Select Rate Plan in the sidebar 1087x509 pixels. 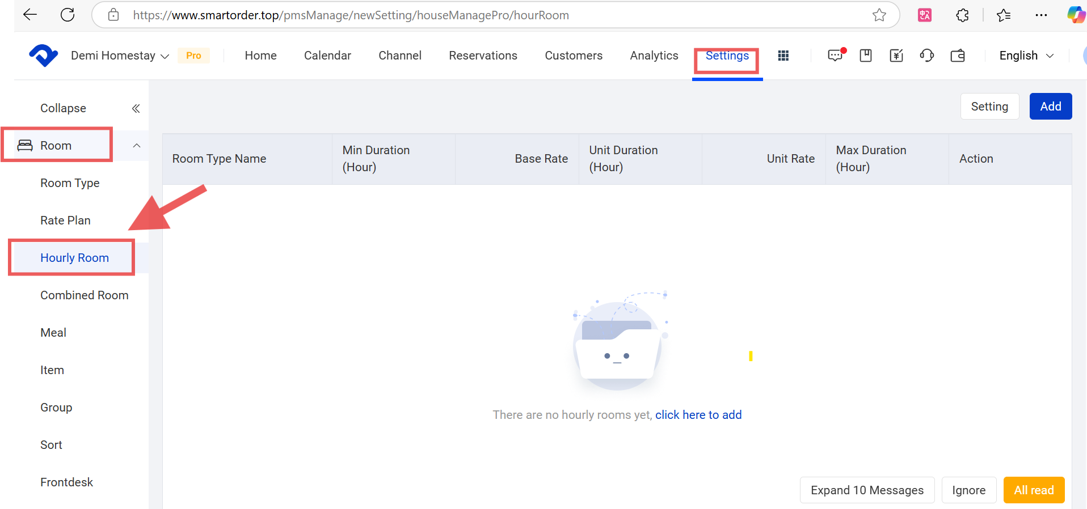click(65, 220)
